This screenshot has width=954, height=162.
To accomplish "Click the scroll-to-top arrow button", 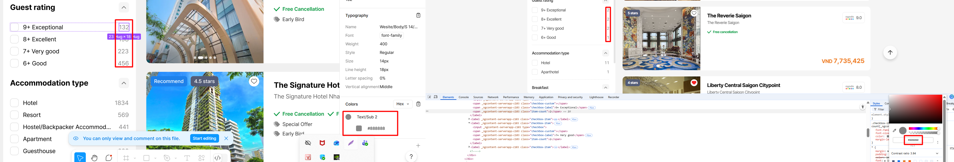I will (890, 52).
